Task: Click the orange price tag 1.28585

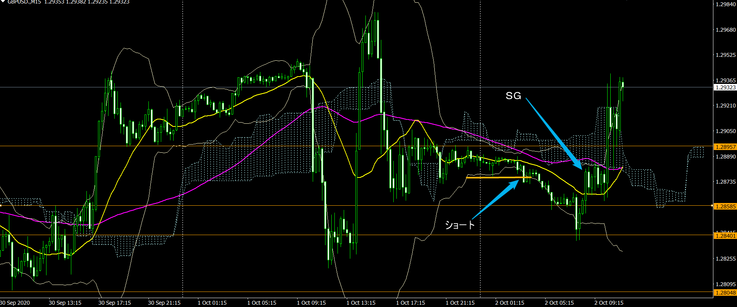Action: [725, 206]
